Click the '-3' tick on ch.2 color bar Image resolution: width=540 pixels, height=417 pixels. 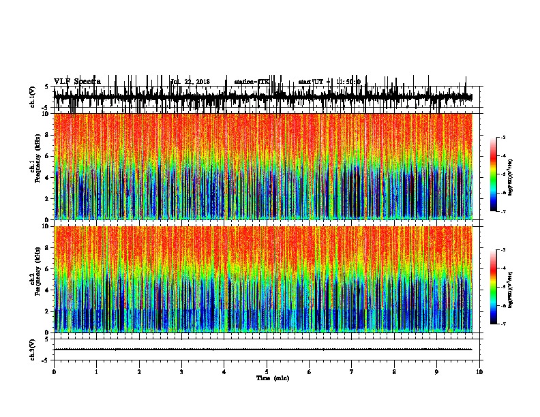point(502,250)
